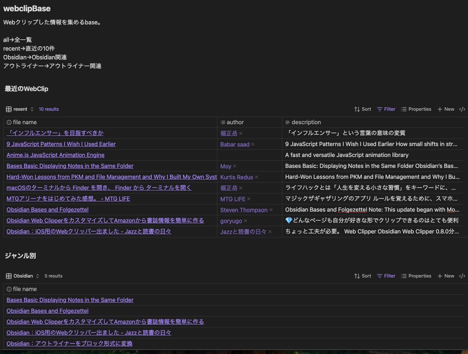The height and width of the screenshot is (354, 468).
Task: Open Properties in the rexent base toolbar
Action: 416,109
